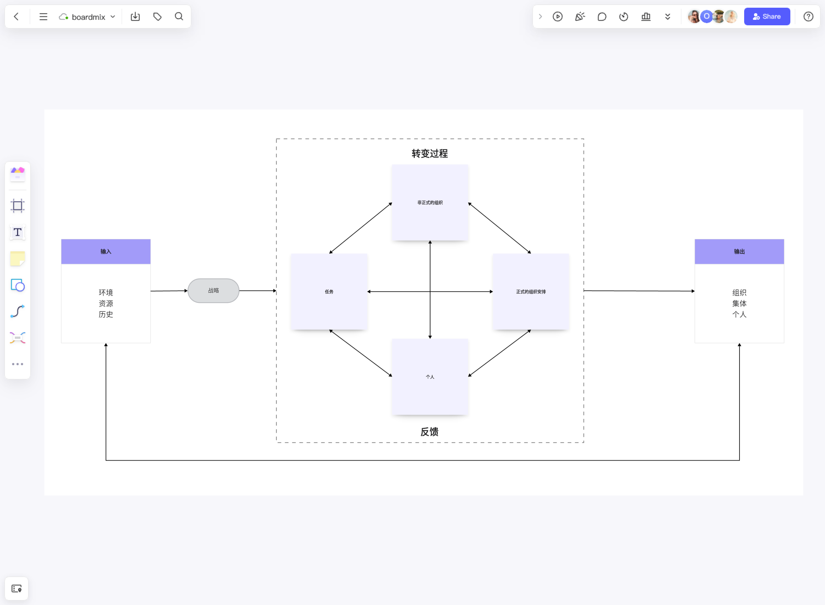
Task: Click the blue O collaborator avatar
Action: click(706, 16)
